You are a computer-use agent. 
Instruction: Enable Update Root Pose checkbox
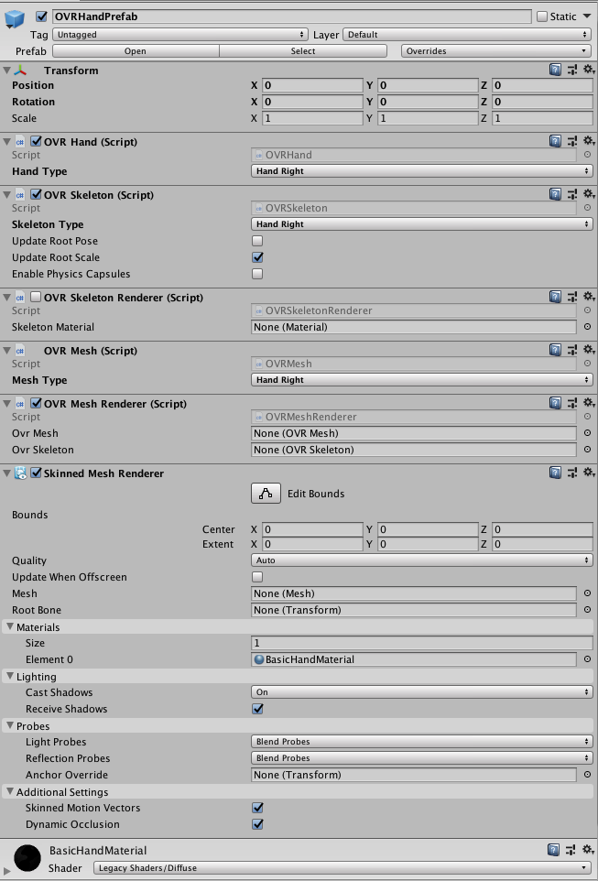257,241
